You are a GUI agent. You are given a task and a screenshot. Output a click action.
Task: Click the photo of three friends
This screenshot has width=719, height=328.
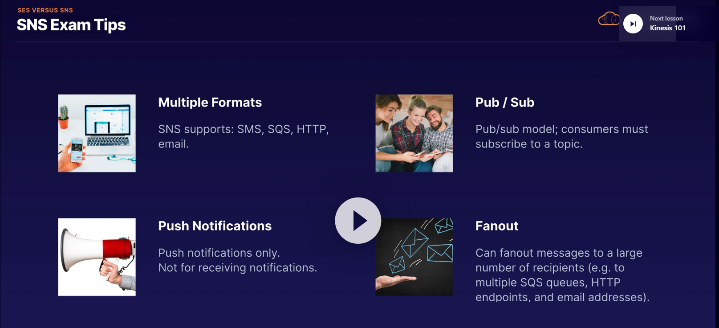point(414,133)
